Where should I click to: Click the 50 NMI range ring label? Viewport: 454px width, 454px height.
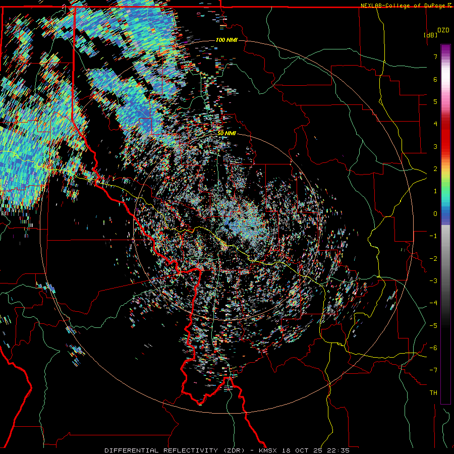coord(226,134)
